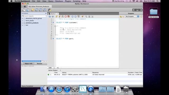
Task: Toggle the bottom output panel visibility
Action: tap(137, 10)
